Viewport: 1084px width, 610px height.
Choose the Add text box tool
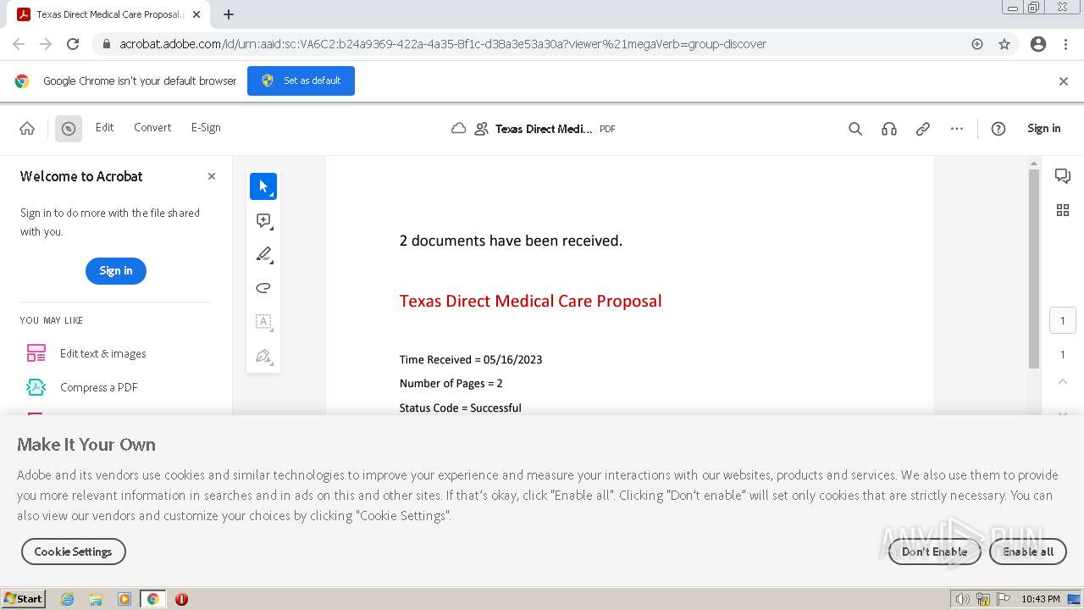click(263, 322)
